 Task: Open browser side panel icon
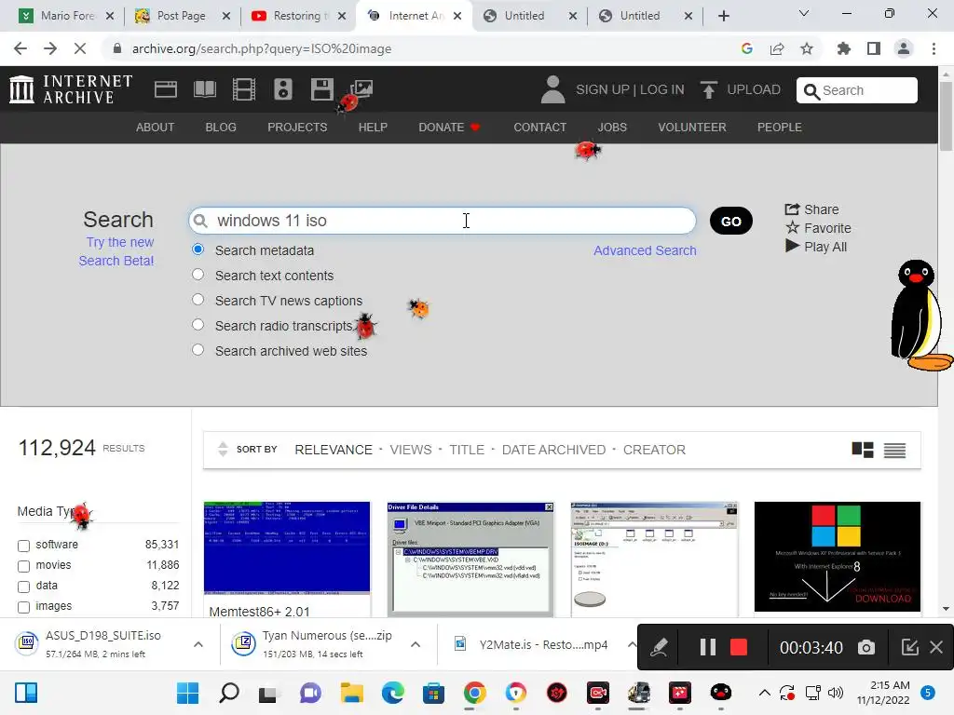[x=874, y=48]
